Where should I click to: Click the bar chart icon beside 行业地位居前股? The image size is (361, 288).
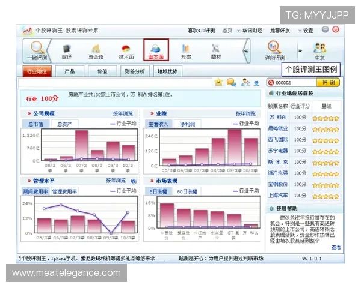271,93
